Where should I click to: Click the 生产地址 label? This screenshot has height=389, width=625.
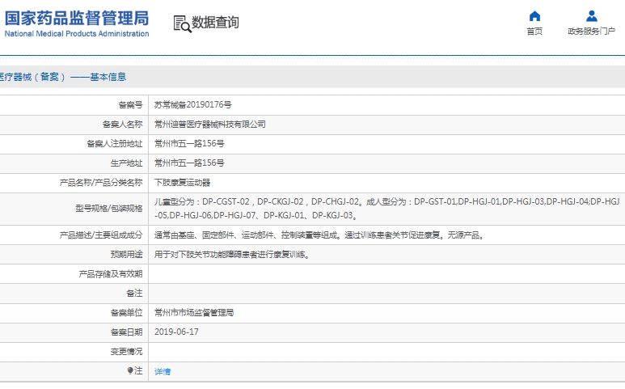126,163
